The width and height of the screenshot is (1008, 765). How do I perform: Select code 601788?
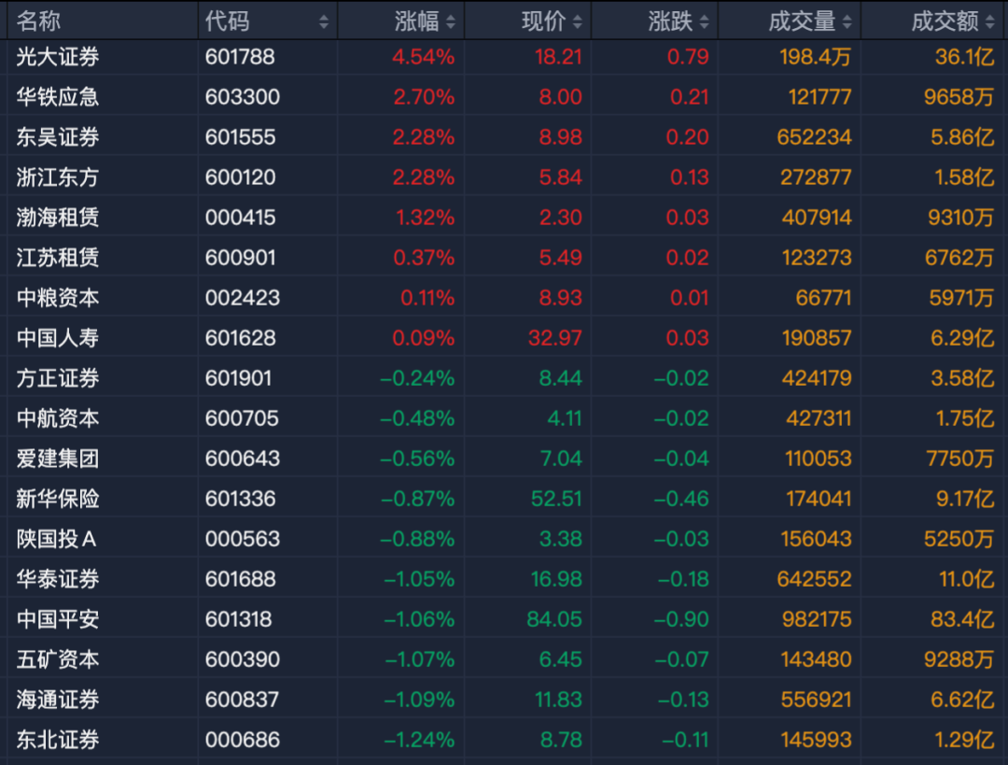pos(241,57)
